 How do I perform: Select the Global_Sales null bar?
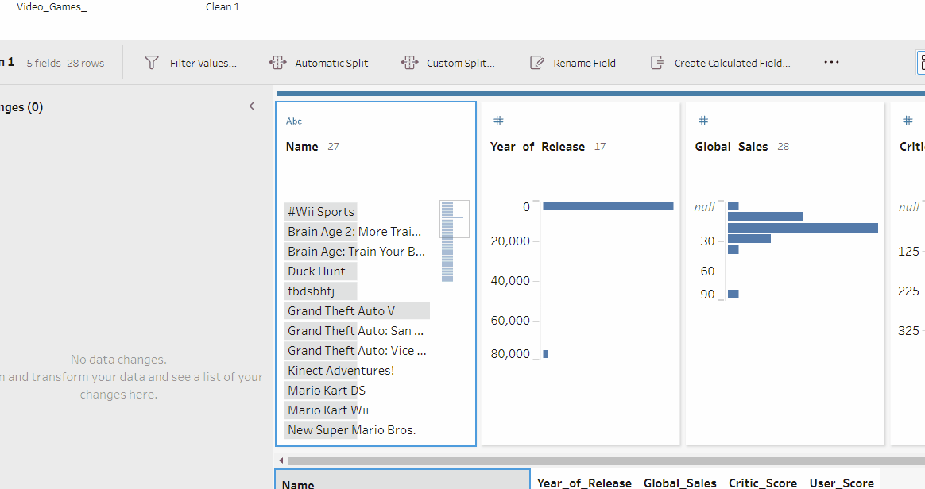(x=733, y=206)
